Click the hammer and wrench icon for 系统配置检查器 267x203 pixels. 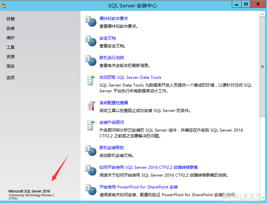point(91,106)
